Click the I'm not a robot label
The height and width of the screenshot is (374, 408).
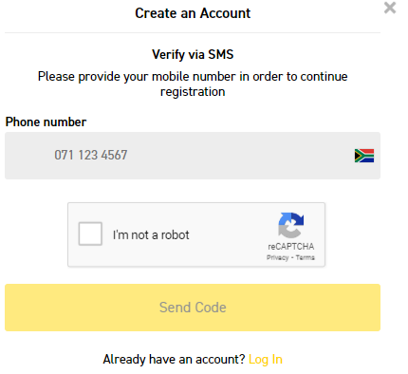pos(151,234)
